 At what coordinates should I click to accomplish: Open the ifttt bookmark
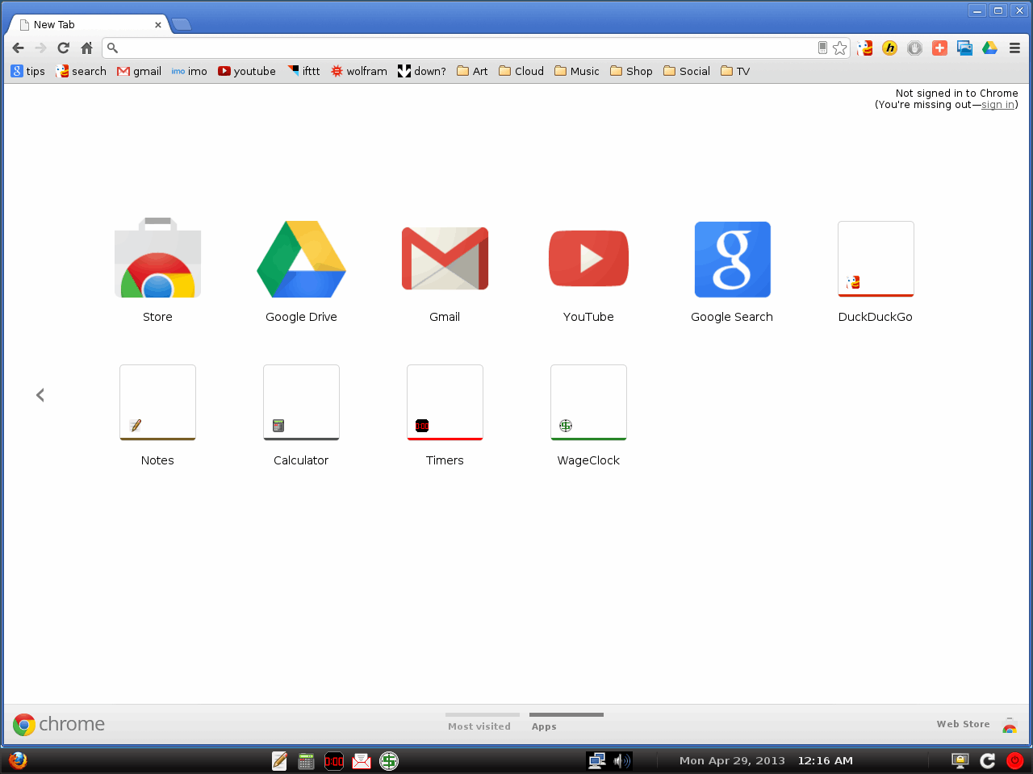(303, 71)
